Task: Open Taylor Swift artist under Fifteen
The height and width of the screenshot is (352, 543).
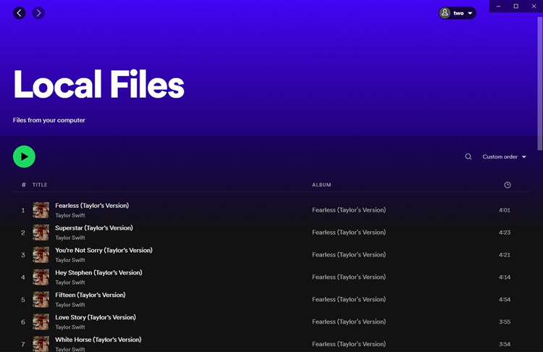Action: 70,305
